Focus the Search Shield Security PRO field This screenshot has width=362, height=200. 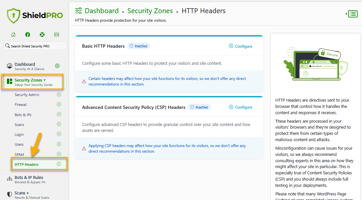tap(35, 46)
